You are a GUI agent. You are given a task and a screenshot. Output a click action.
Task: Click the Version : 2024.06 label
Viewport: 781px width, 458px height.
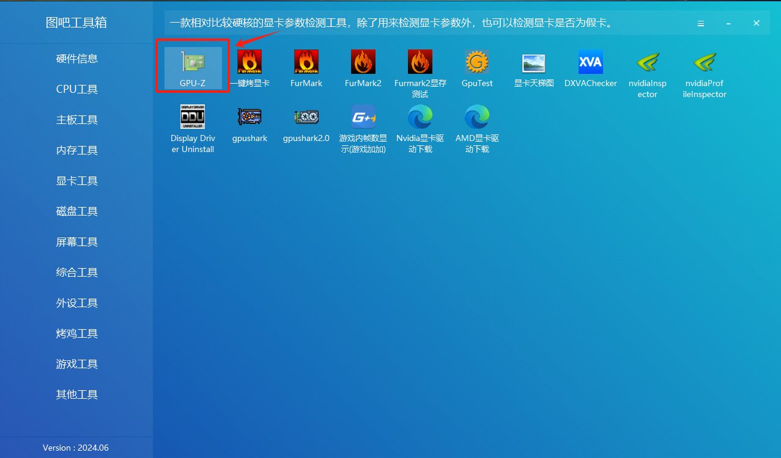[76, 448]
